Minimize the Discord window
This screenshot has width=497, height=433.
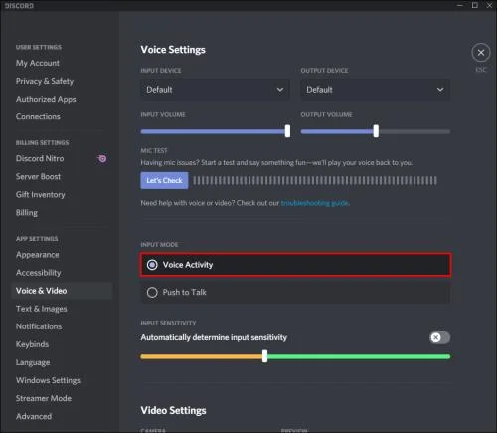[460, 5]
